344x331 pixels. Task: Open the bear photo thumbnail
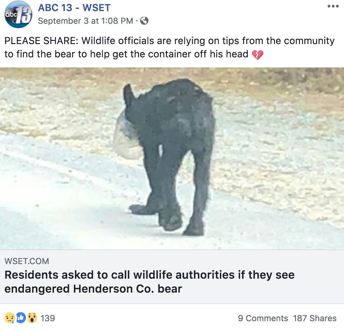coord(172,159)
